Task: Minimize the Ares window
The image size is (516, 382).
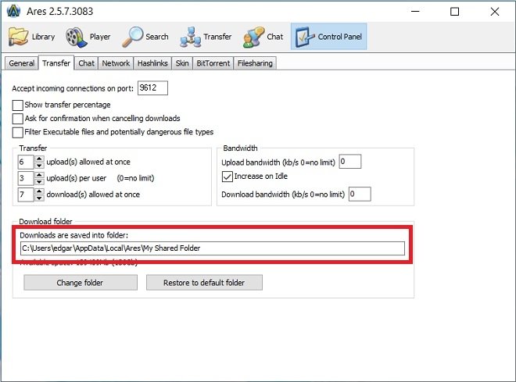Action: click(x=415, y=12)
